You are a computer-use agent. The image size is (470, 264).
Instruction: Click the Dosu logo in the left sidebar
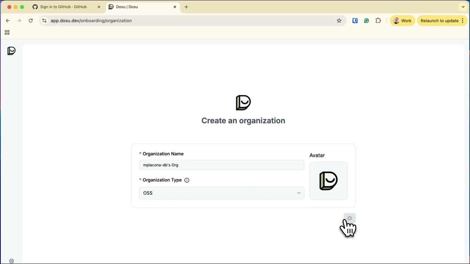click(x=11, y=51)
